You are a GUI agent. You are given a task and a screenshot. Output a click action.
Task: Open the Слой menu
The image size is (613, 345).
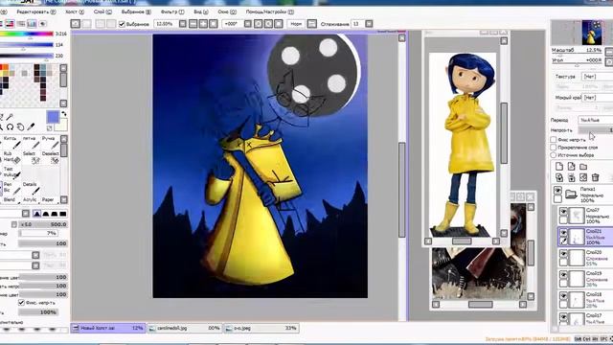point(102,12)
